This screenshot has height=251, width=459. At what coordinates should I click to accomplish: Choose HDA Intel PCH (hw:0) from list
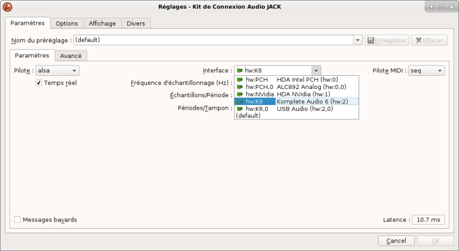297,79
